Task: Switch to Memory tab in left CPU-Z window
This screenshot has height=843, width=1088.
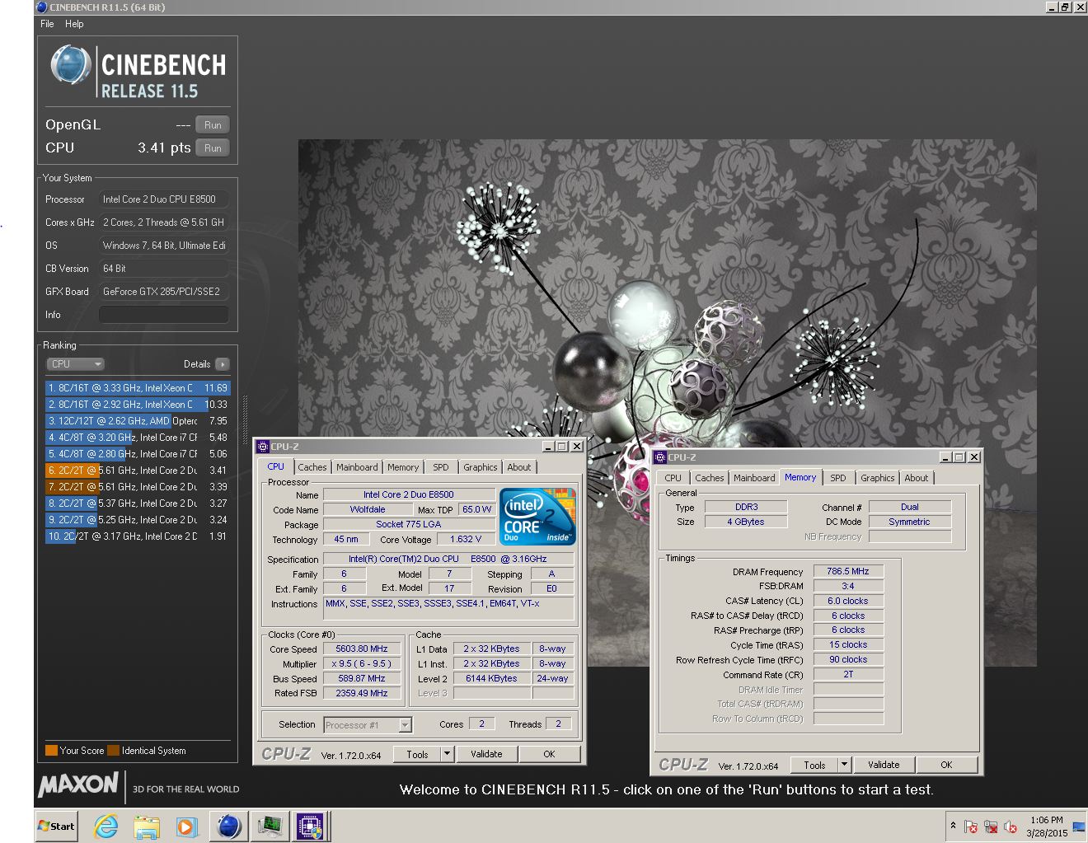Action: pyautogui.click(x=403, y=467)
